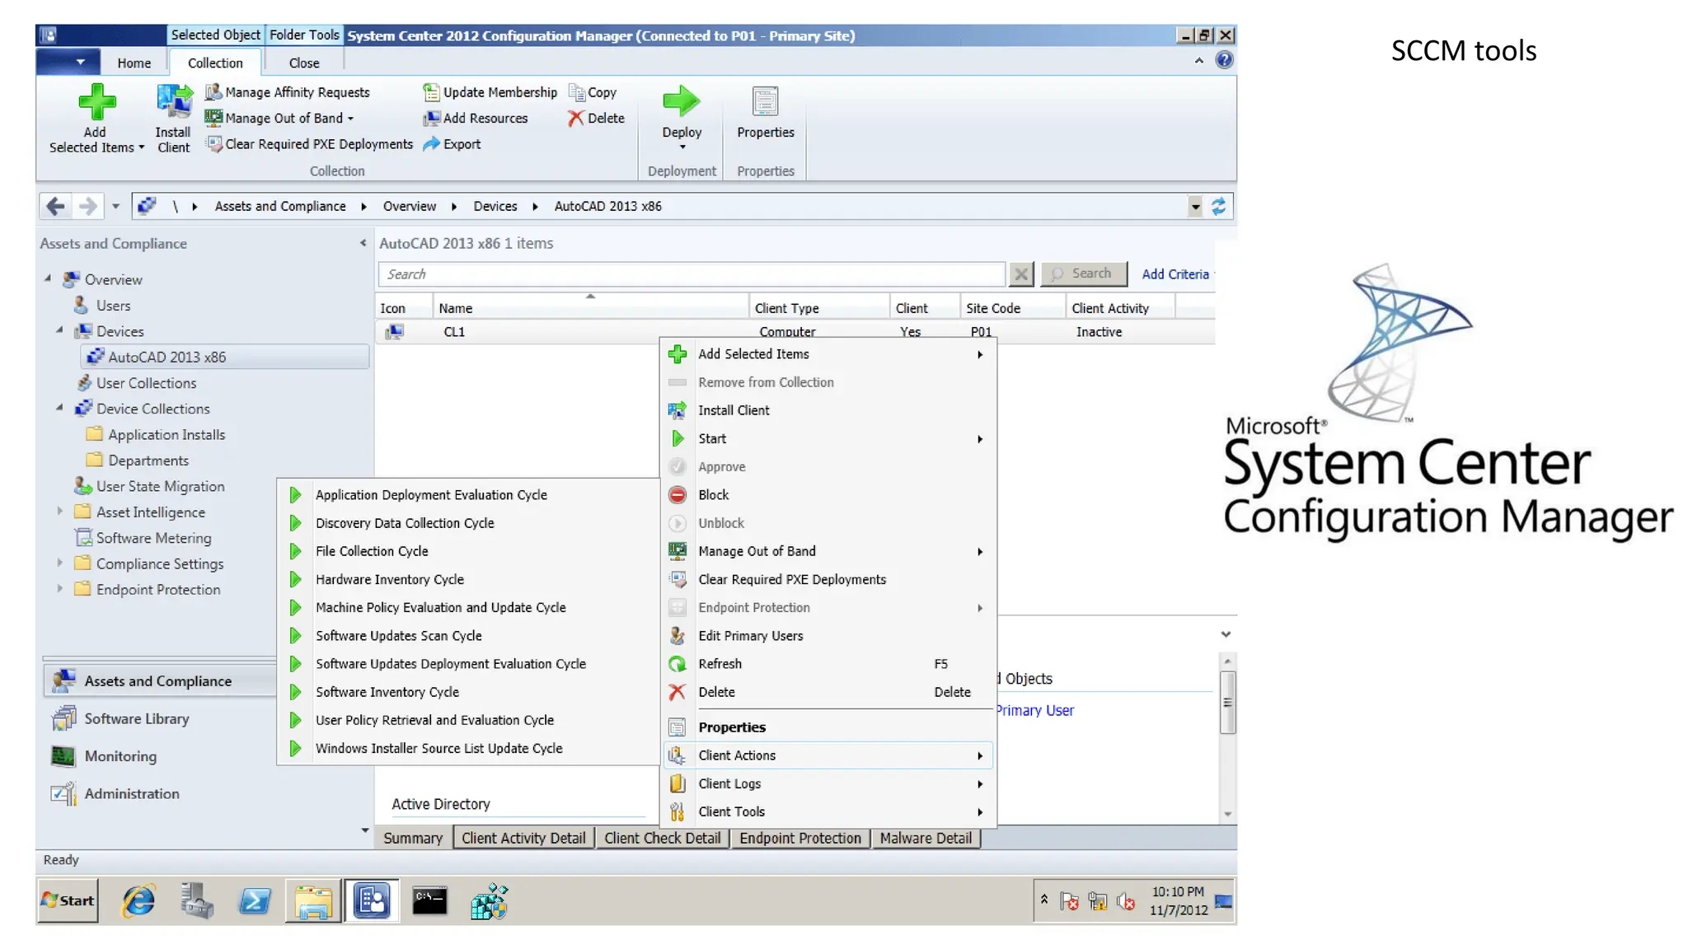
Task: Collapse the ribbon with the up chevron
Action: click(x=1199, y=60)
